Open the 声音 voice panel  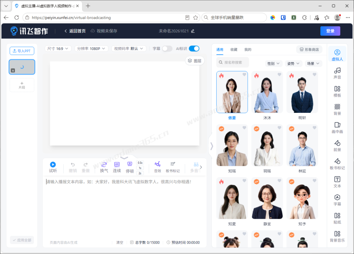pyautogui.click(x=337, y=73)
